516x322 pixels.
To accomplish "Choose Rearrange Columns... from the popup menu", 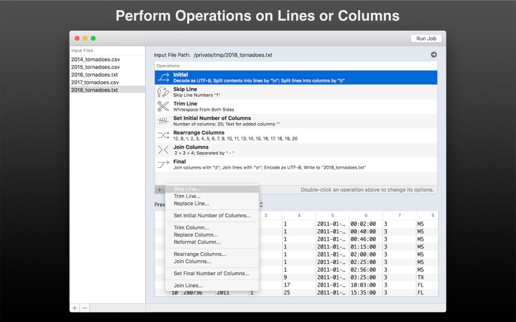I will point(212,254).
